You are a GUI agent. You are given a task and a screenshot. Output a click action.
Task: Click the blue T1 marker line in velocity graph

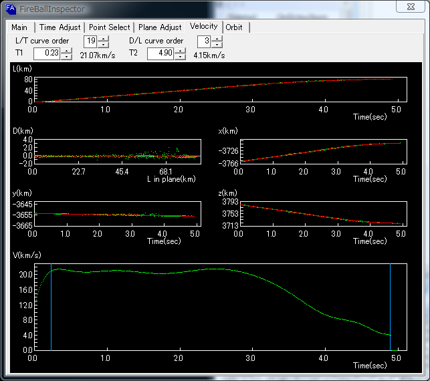[51, 307]
